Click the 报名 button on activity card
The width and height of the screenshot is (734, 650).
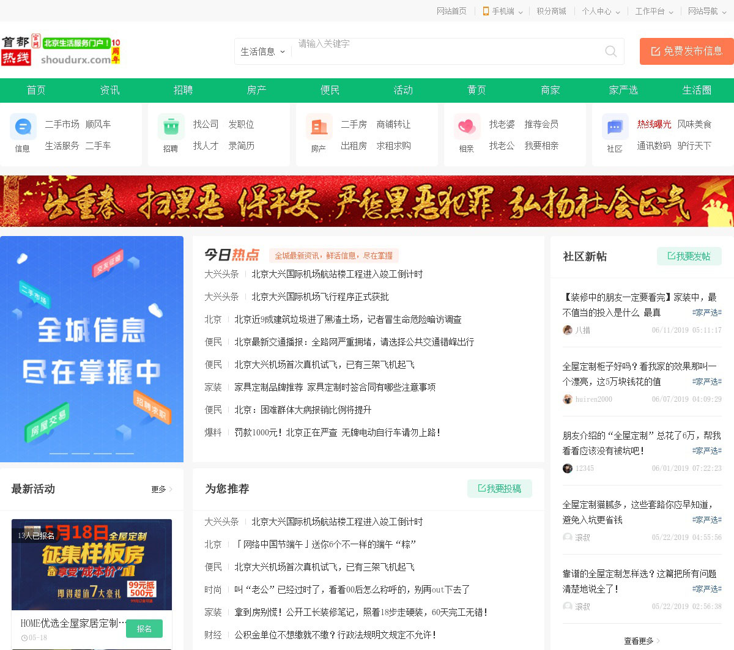tap(144, 629)
